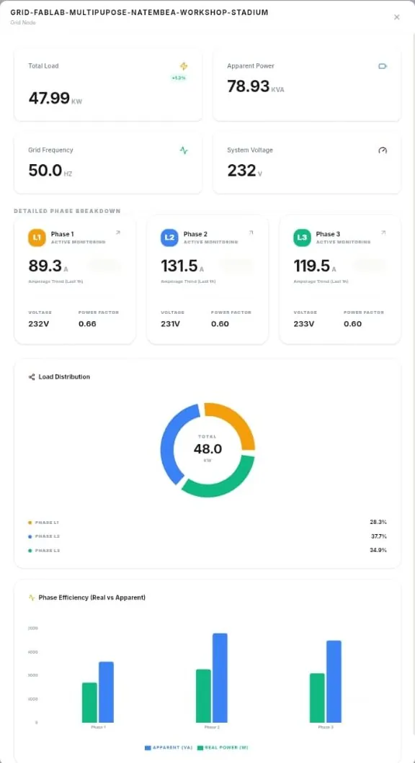Click Phase 1 green real power bar
Screen dimensions: 415x763
point(89,702)
